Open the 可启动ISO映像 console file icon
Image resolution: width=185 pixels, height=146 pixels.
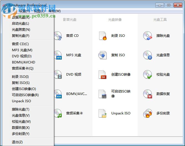[x=102, y=94]
